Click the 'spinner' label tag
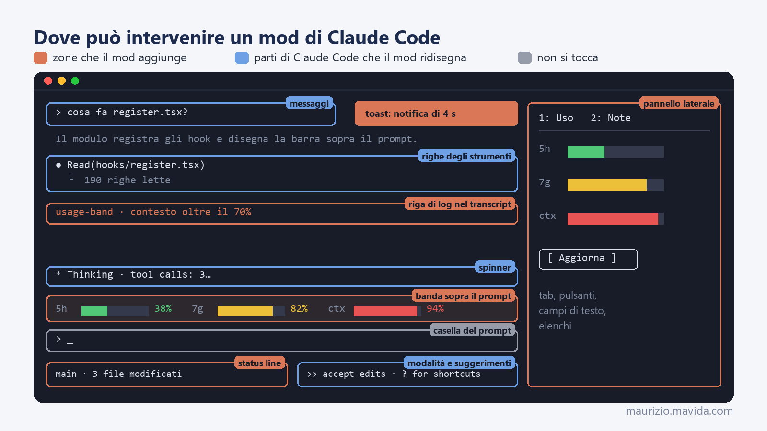The image size is (767, 431). (495, 267)
